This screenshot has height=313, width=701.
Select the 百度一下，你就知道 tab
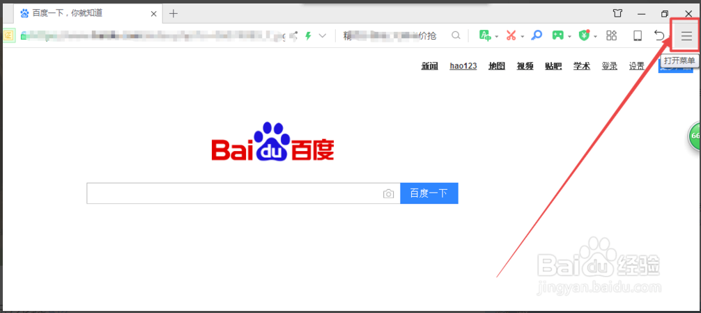coord(87,13)
